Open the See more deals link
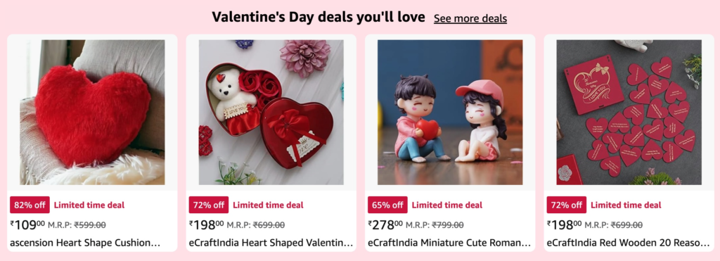 pyautogui.click(x=470, y=18)
